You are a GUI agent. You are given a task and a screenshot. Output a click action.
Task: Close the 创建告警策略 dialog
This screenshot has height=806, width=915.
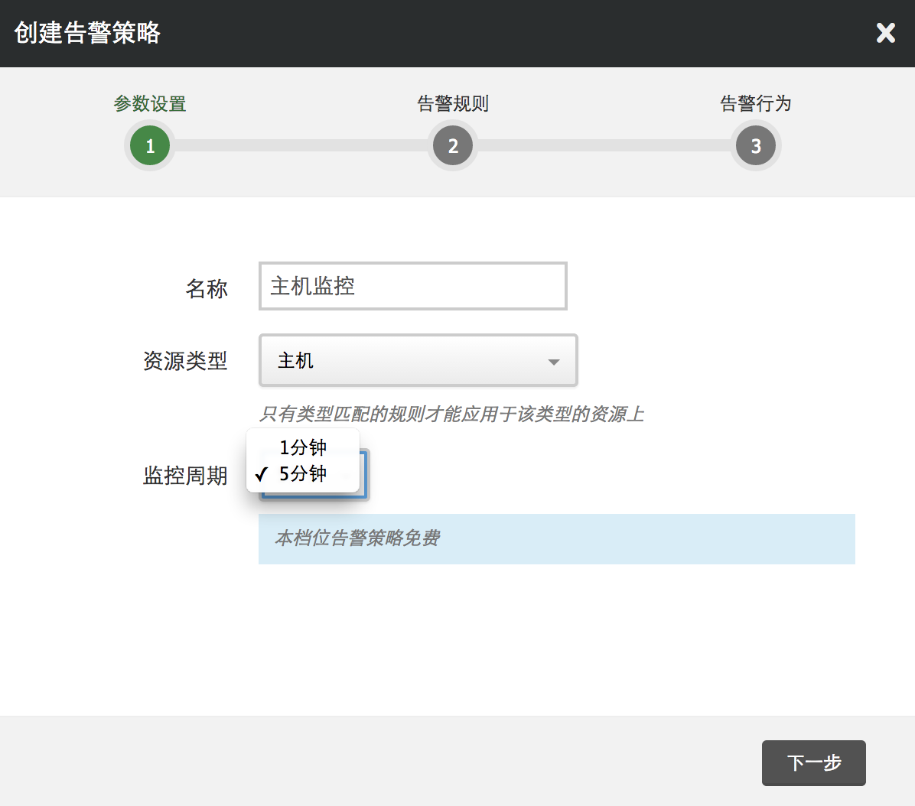[885, 33]
